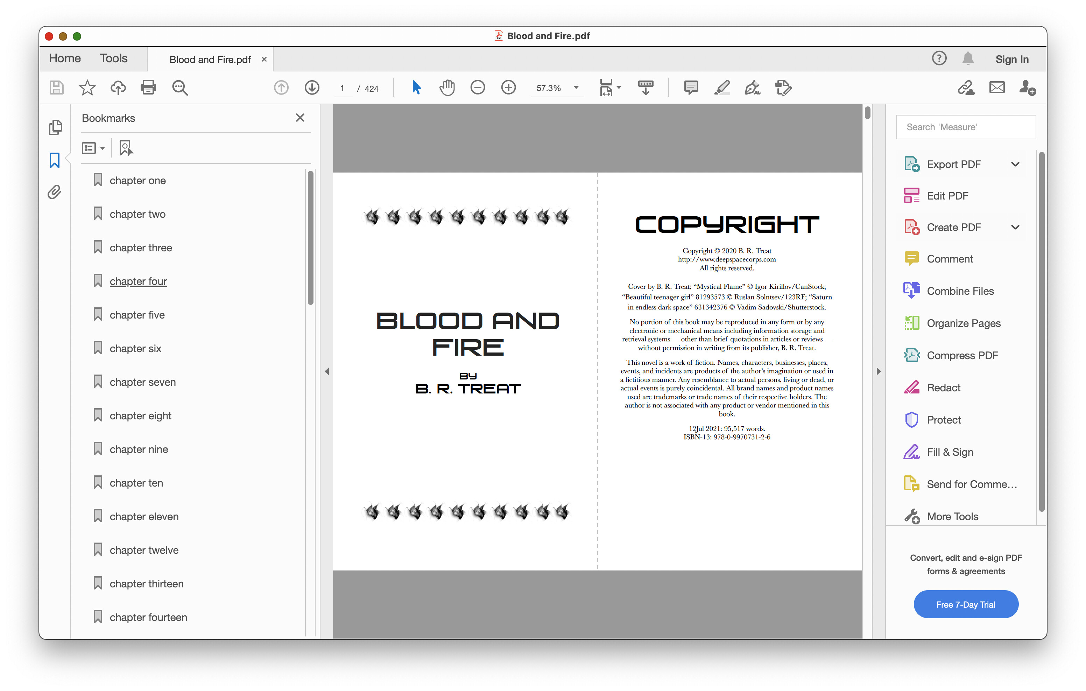
Task: Click the Share link icon
Action: pyautogui.click(x=966, y=88)
